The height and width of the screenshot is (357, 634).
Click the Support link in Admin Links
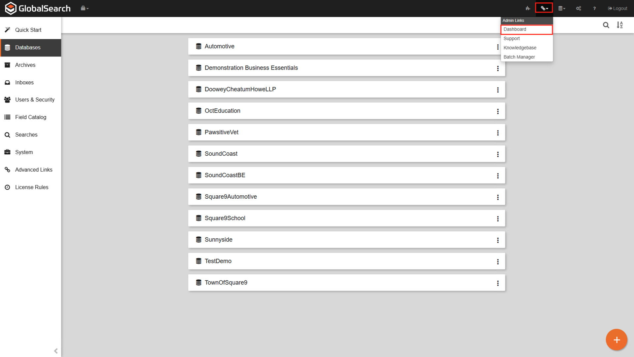point(511,38)
